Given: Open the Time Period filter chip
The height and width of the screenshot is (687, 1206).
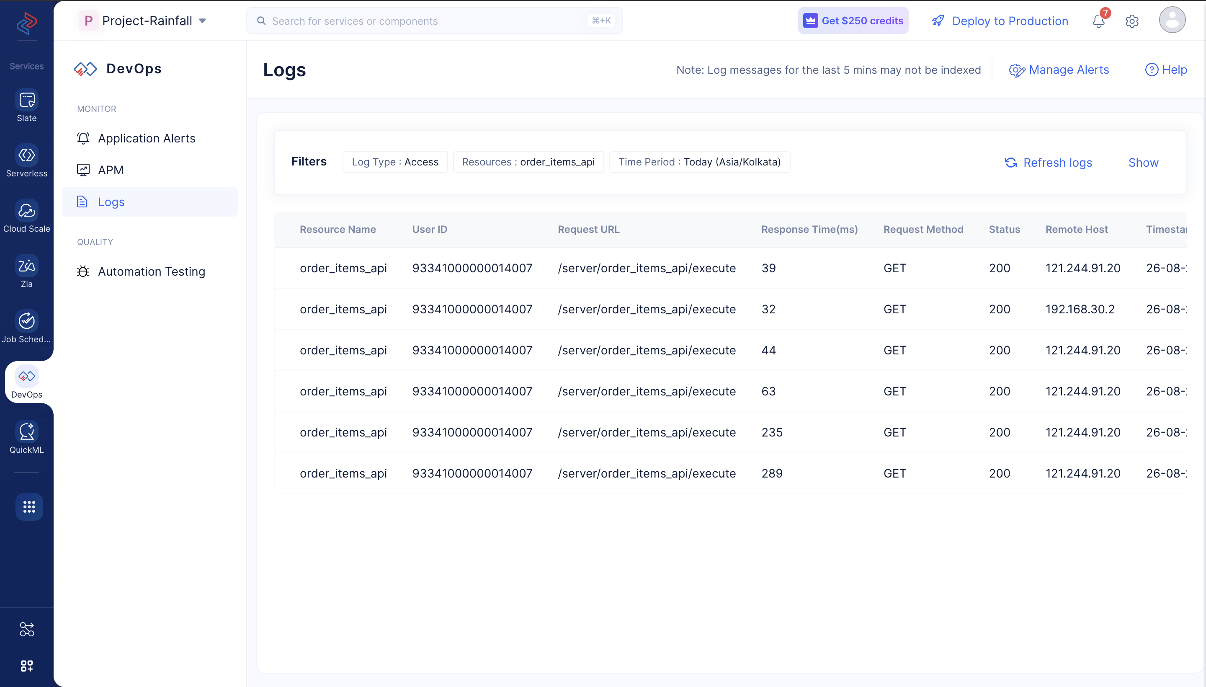Looking at the screenshot, I should (699, 162).
